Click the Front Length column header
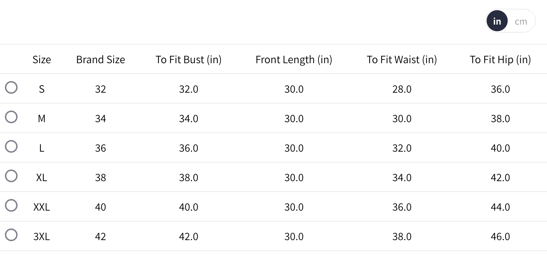The height and width of the screenshot is (278, 547). click(294, 60)
